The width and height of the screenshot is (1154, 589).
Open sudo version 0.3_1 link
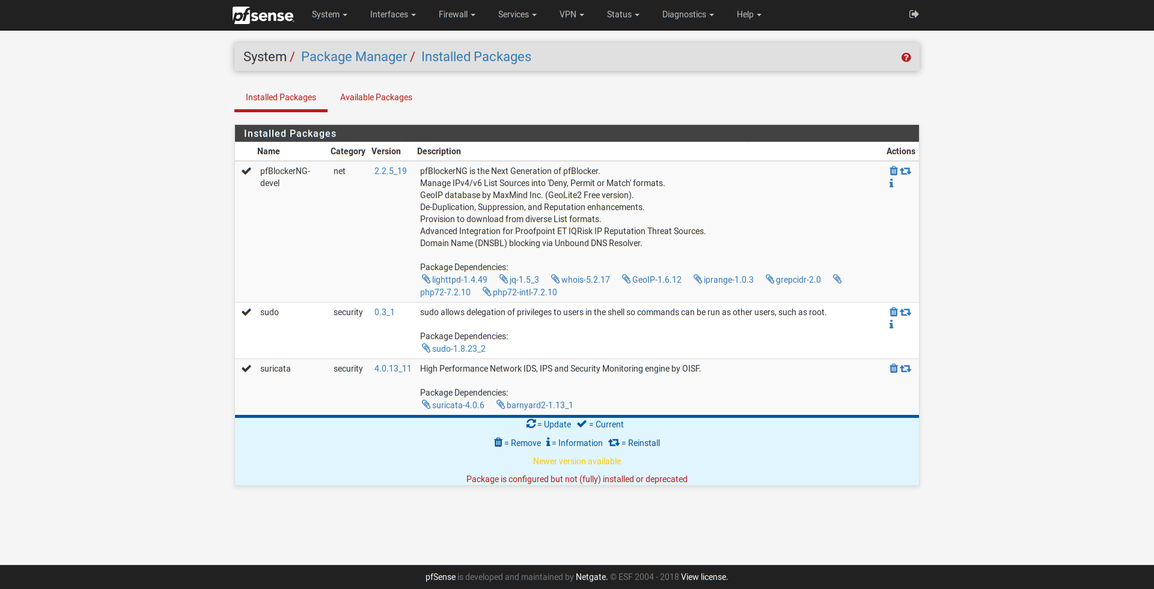point(384,312)
